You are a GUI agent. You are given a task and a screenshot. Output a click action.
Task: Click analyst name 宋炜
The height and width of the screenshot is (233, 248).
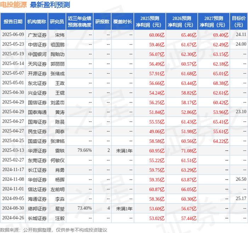click(x=60, y=35)
